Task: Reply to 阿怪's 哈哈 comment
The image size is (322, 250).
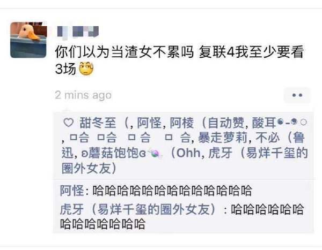Action: click(x=172, y=191)
